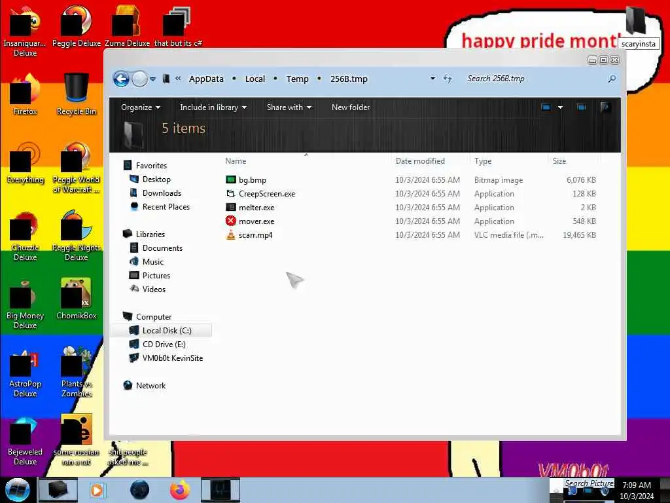Select the scarr.mp4 video file
Image resolution: width=670 pixels, height=503 pixels.
tap(249, 235)
